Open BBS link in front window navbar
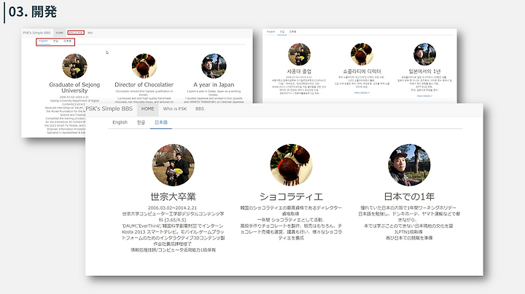Viewport: 525px width, 294px height. coord(200,109)
